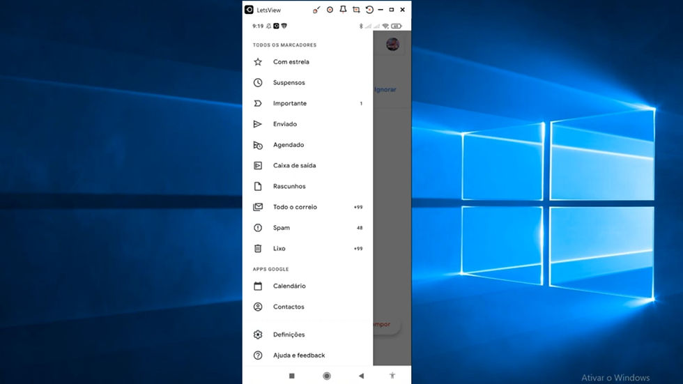Start screen recording in LetsView toolbar
The image size is (683, 384).
click(x=330, y=10)
